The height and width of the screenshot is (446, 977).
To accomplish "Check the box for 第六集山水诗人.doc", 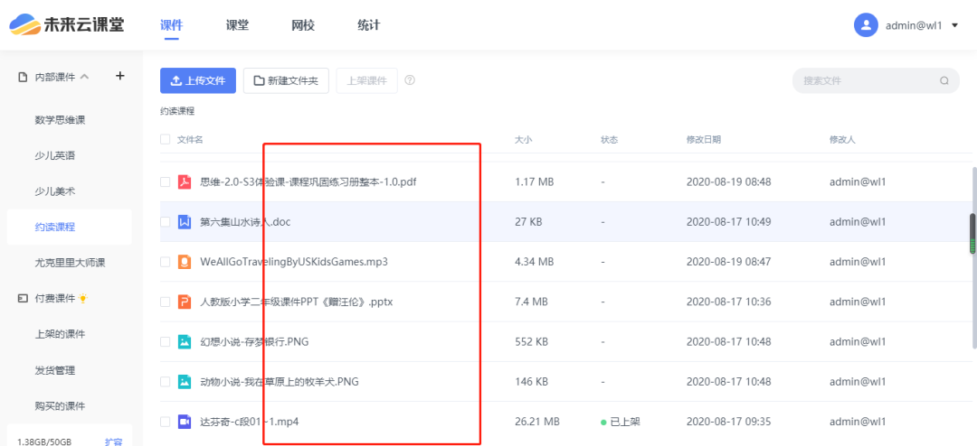I will click(165, 221).
